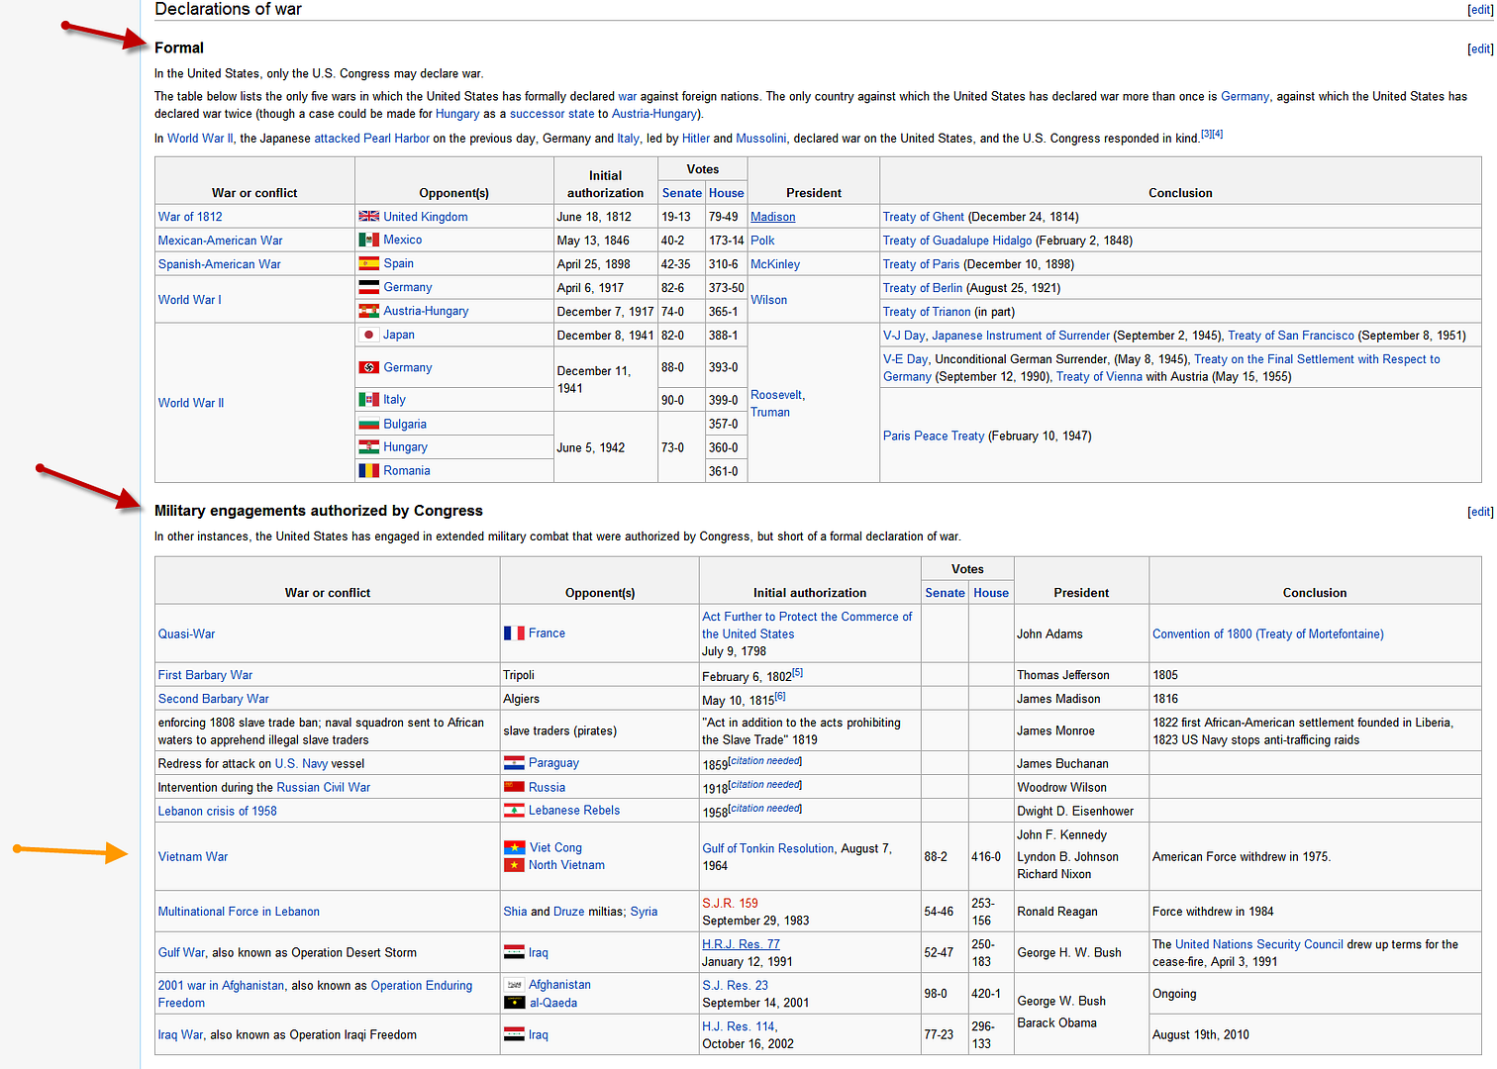Click the Lebanese Rebels flag icon
Screen dimensions: 1497x1069
point(514,811)
